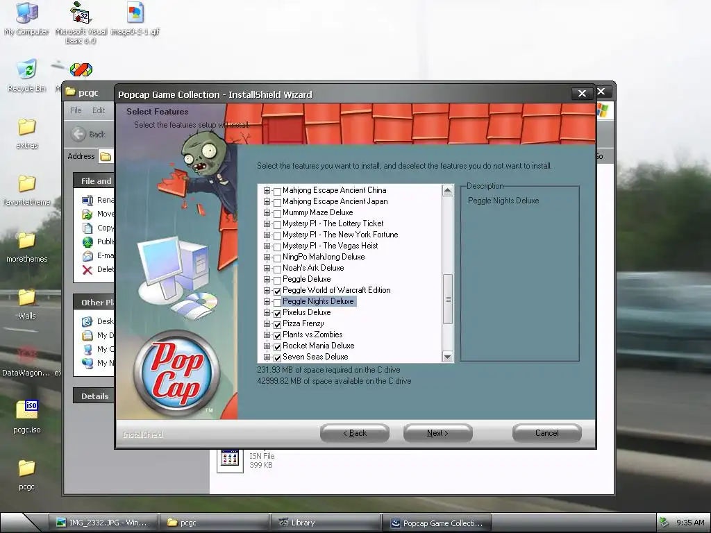Uncheck the Plants vs Zombies checkbox

pos(278,335)
